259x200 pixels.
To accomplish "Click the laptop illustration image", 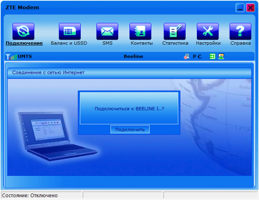I will (57, 136).
